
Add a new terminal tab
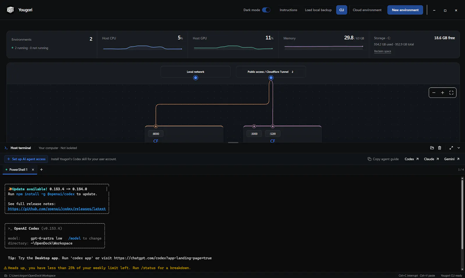tap(41, 170)
